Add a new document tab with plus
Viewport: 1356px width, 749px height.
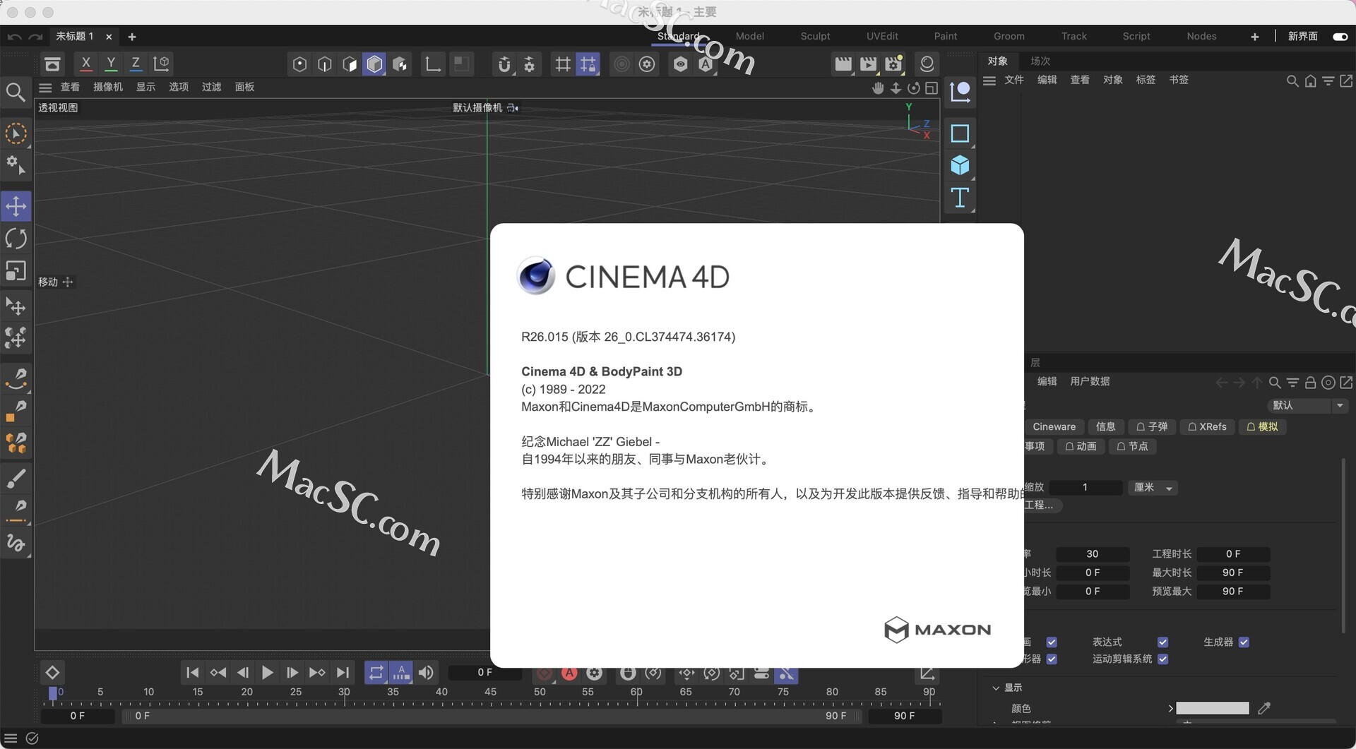point(131,37)
